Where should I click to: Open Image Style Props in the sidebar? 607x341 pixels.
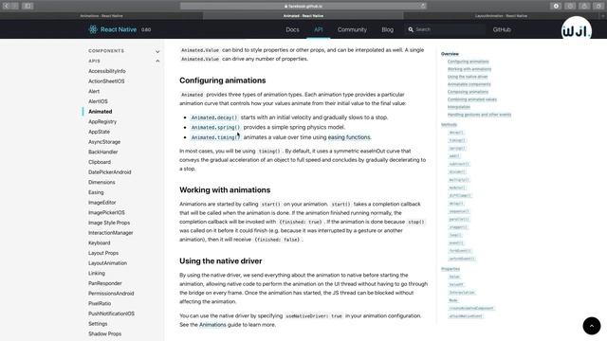coord(109,223)
